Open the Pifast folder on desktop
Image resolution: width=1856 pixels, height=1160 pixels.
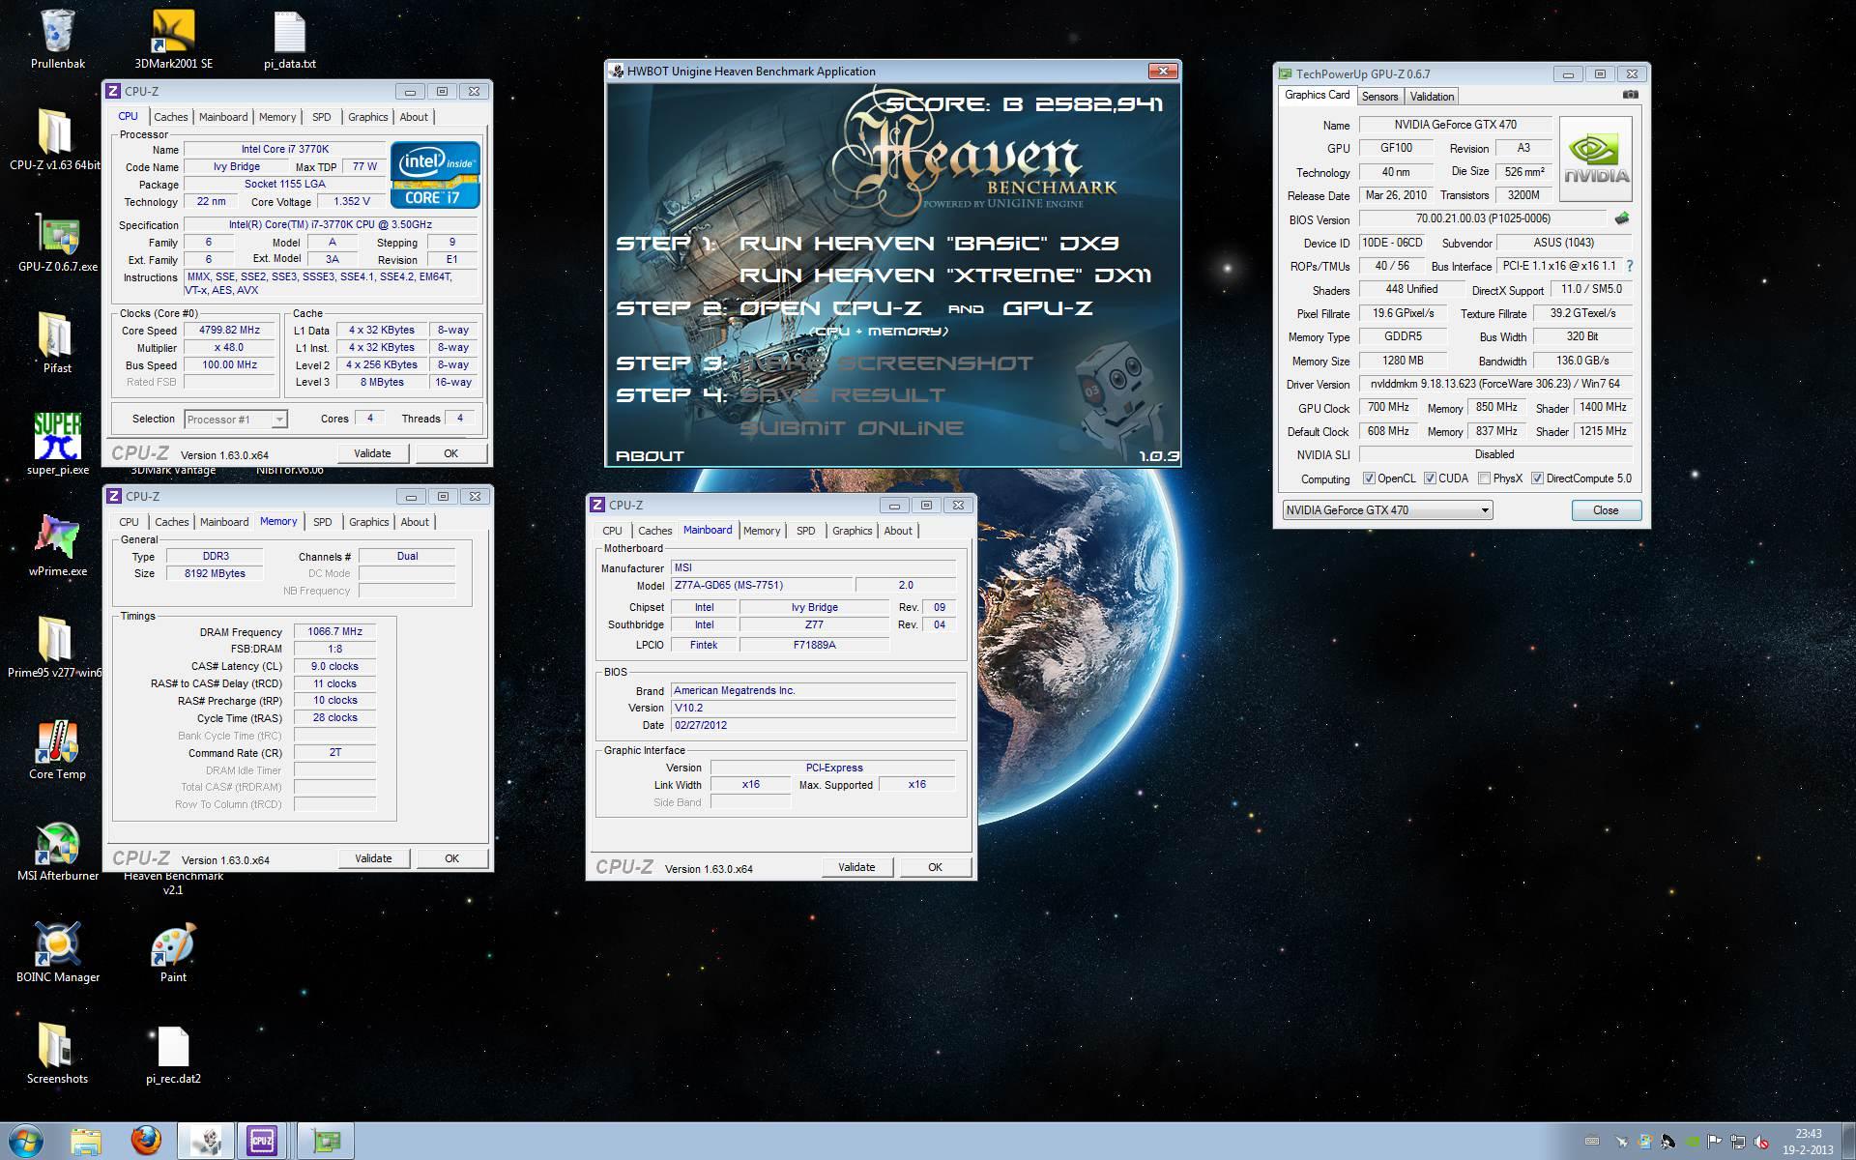pyautogui.click(x=57, y=343)
